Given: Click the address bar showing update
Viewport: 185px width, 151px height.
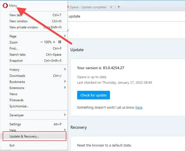Looking at the screenshot, I should [x=126, y=16].
